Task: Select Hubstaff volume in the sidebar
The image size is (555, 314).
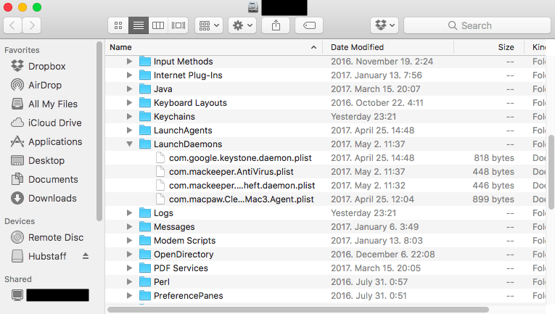Action: click(39, 256)
